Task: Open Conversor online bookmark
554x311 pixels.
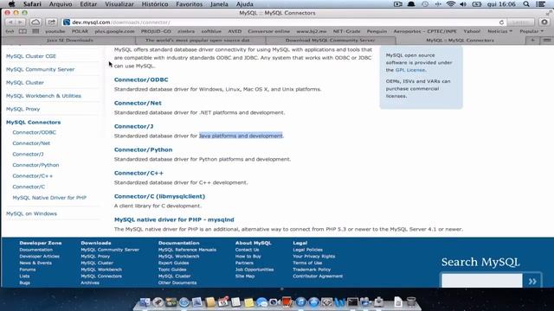Action: [x=268, y=31]
